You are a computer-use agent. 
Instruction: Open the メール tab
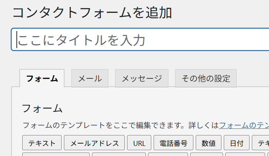(90, 78)
